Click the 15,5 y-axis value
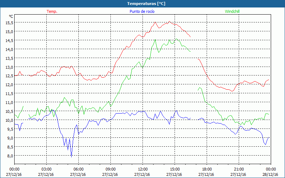This screenshot has height=178, width=285. coord(10,23)
